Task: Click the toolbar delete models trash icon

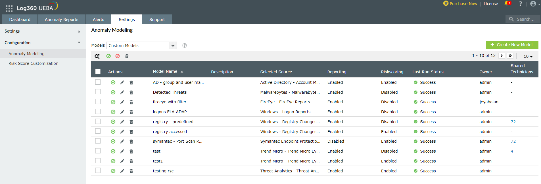Action: click(x=127, y=56)
